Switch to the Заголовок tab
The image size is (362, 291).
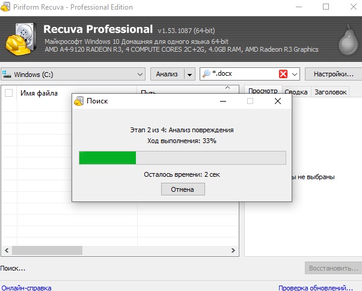[331, 92]
